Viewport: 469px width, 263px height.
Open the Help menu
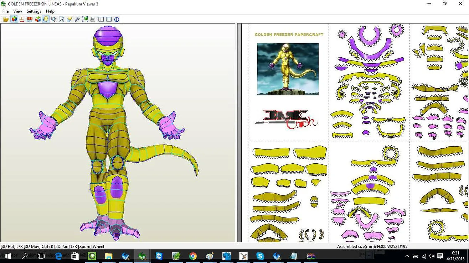tap(50, 11)
